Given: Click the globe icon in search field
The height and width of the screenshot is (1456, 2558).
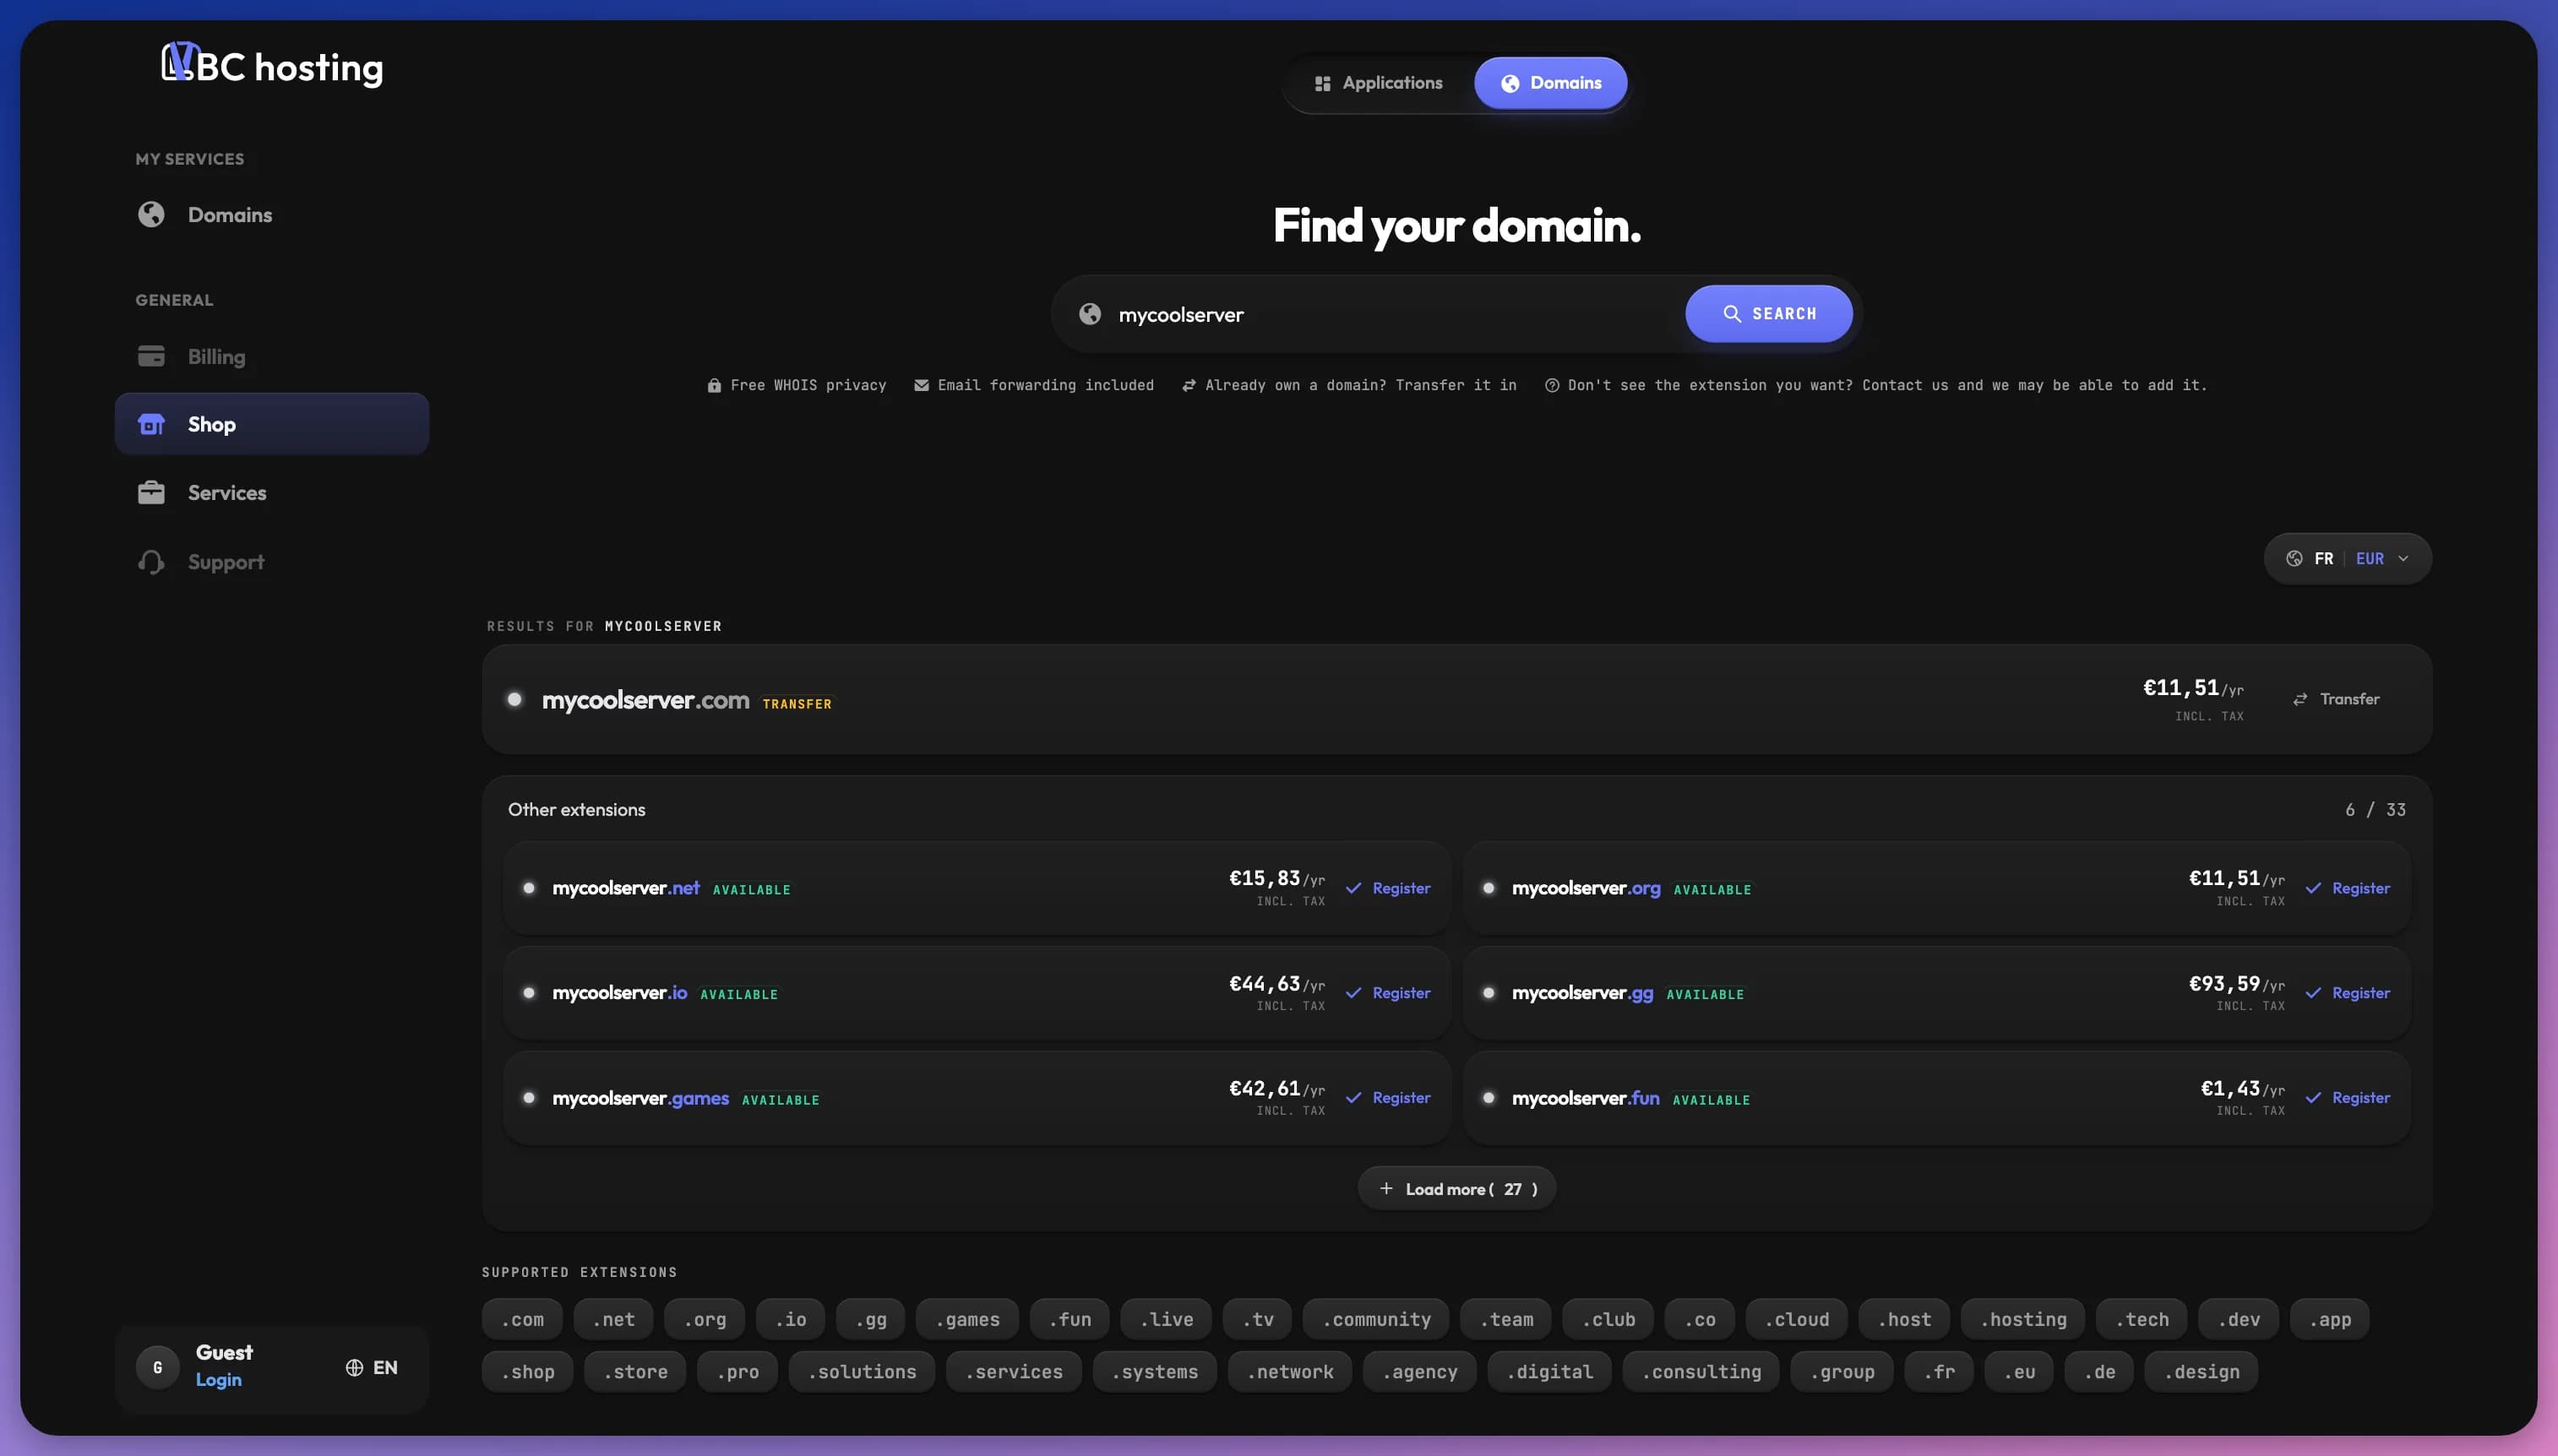Looking at the screenshot, I should pos(1090,314).
